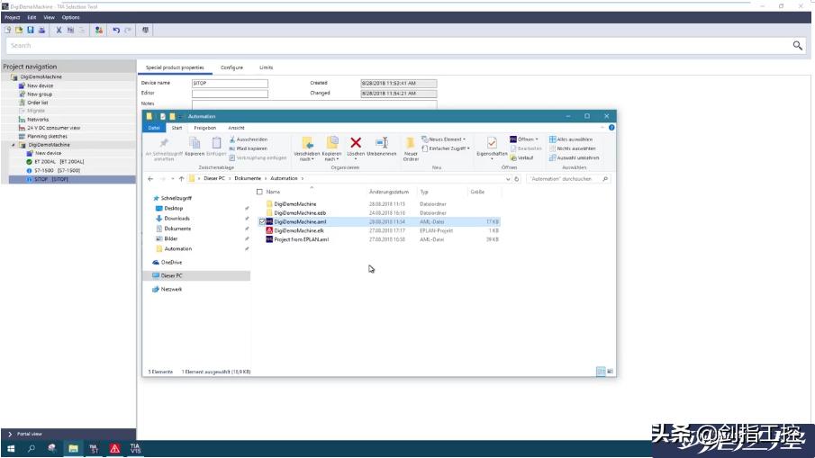Click Dieser PC in Explorer breadcrumb path
The height and width of the screenshot is (458, 815).
(214, 179)
